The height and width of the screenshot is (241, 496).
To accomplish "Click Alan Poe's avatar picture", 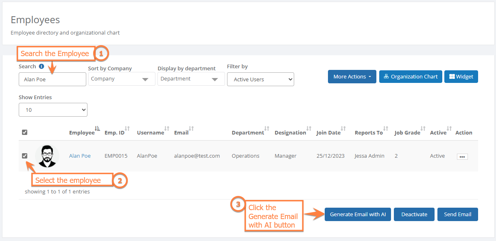I will coord(47,156).
